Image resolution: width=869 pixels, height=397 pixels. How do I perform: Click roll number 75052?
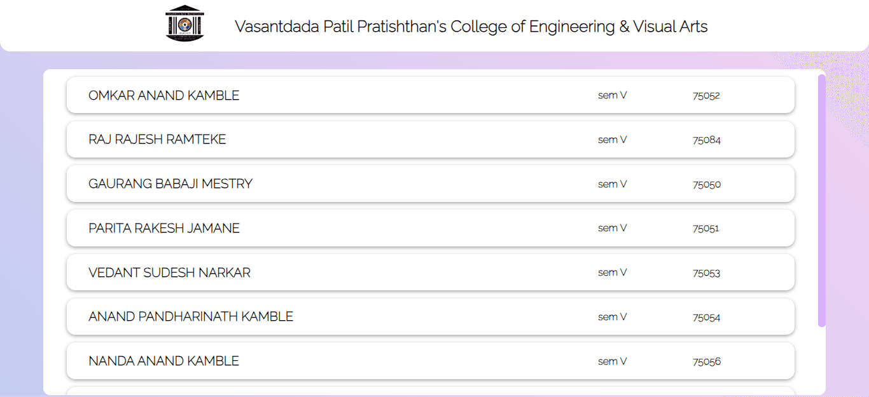pos(706,96)
